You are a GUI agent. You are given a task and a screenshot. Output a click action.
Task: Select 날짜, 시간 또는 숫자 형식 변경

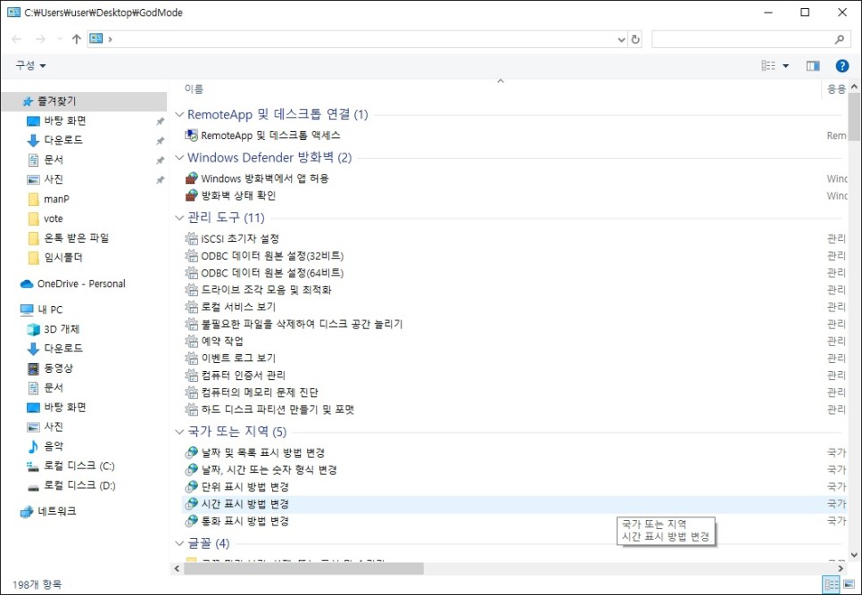(x=269, y=470)
